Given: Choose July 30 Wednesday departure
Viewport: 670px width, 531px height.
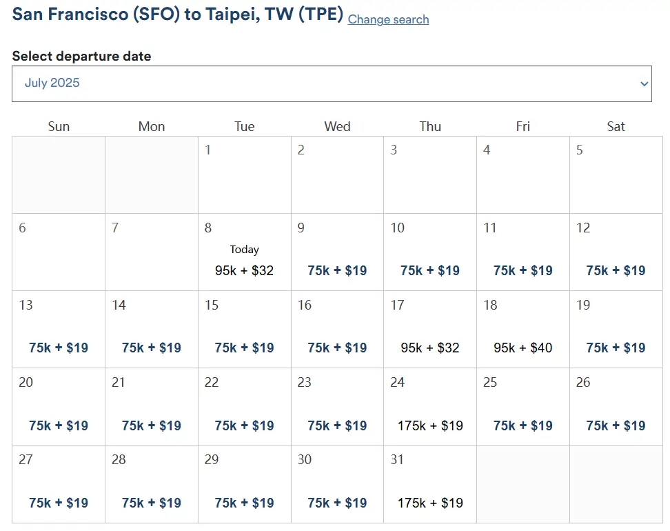Looking at the screenshot, I should click(337, 484).
